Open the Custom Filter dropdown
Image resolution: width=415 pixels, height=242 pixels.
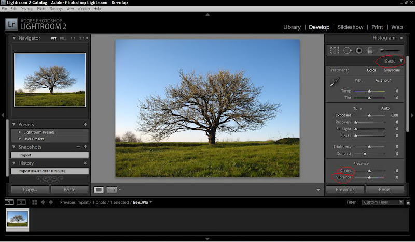[383, 202]
